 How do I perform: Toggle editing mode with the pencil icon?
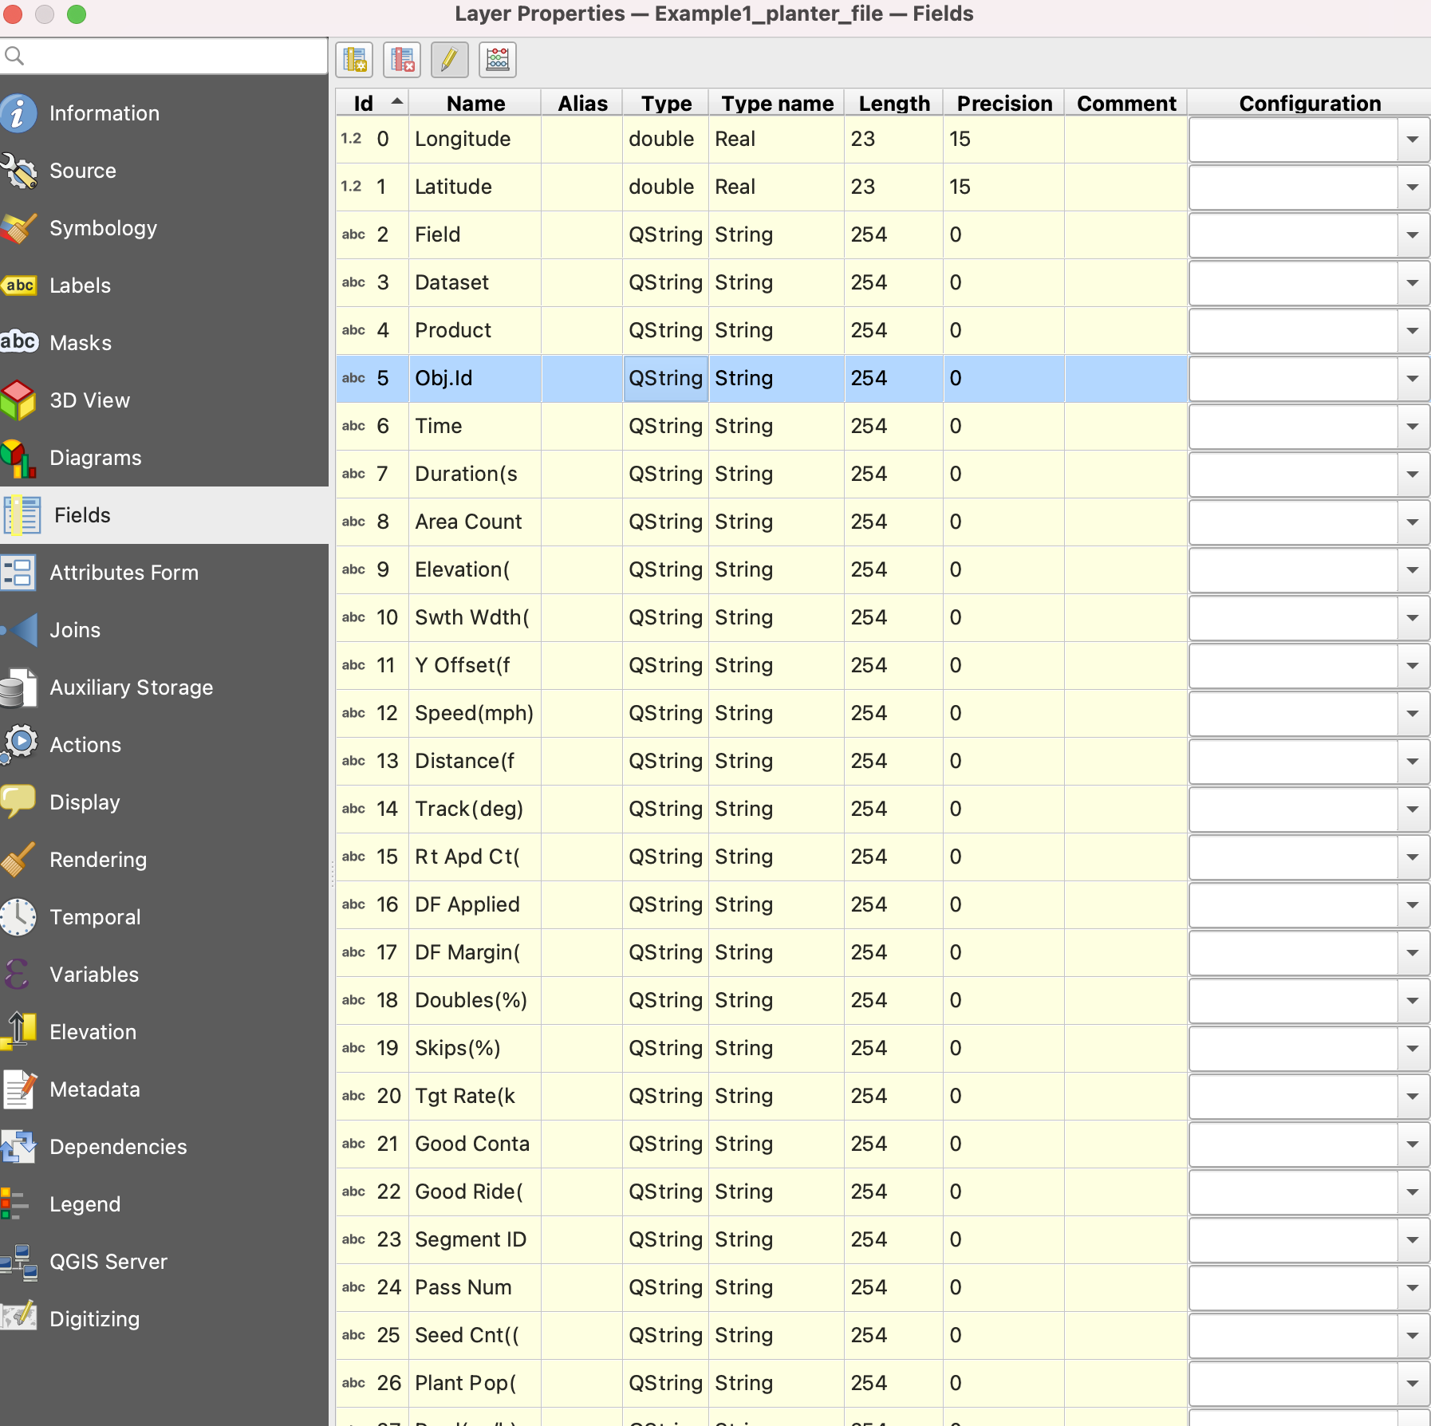click(x=449, y=60)
